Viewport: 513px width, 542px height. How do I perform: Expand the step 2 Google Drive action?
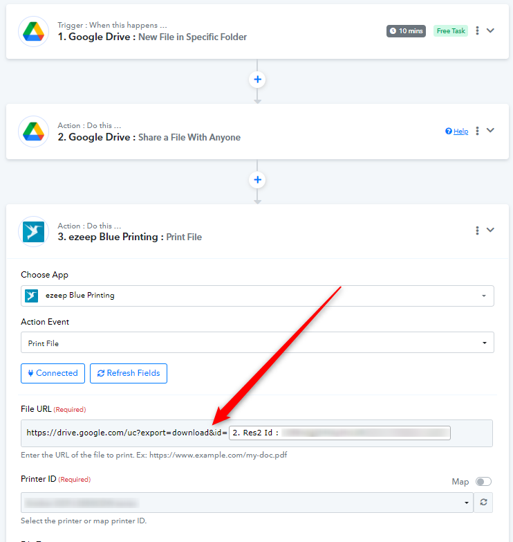click(490, 130)
